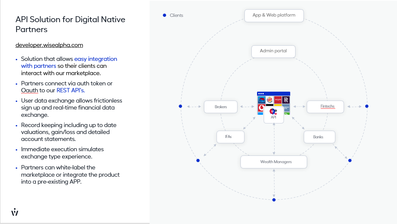This screenshot has height=224, width=397.
Task: Click the blue text 'easy integration with partners'
Action: click(69, 63)
